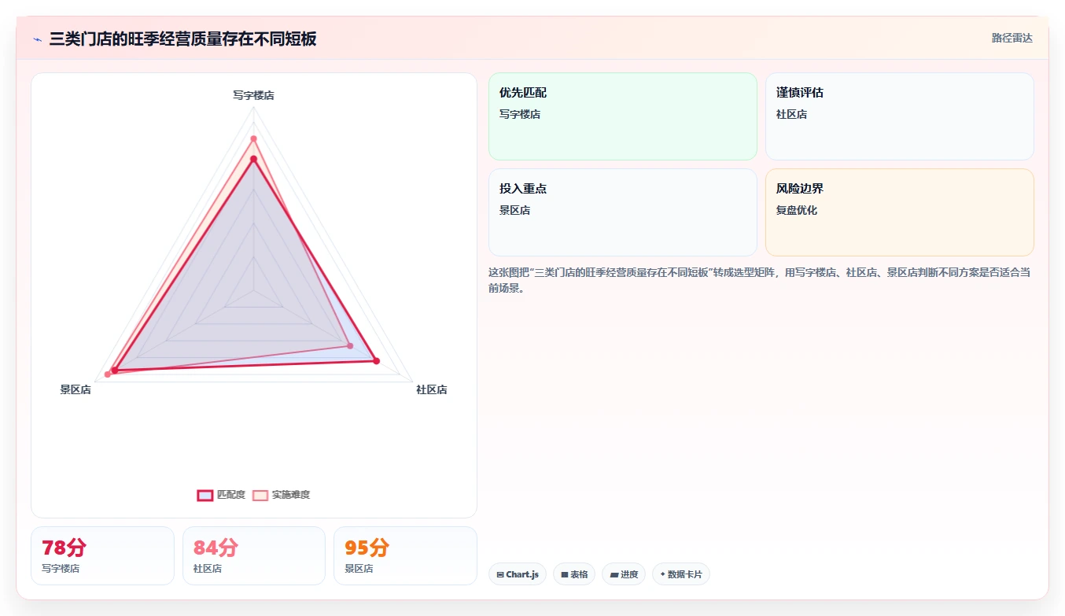This screenshot has height=616, width=1065.
Task: Click the 95分 score value
Action: (367, 548)
